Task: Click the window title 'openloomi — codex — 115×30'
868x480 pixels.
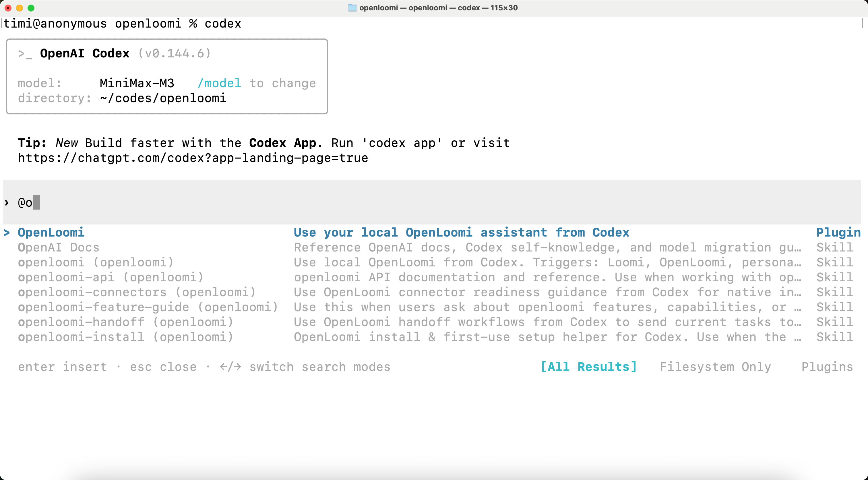Action: [438, 8]
